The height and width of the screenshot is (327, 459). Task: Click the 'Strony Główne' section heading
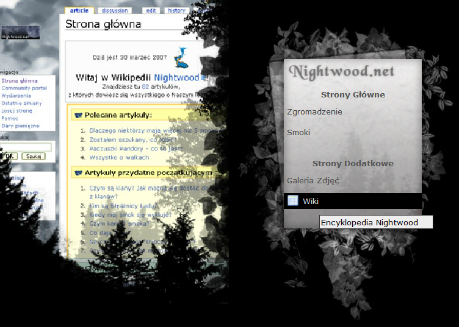[353, 94]
